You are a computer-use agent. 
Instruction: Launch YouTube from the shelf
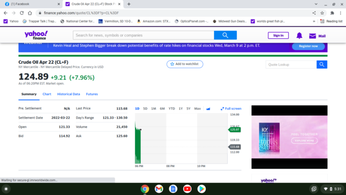(x=187, y=189)
